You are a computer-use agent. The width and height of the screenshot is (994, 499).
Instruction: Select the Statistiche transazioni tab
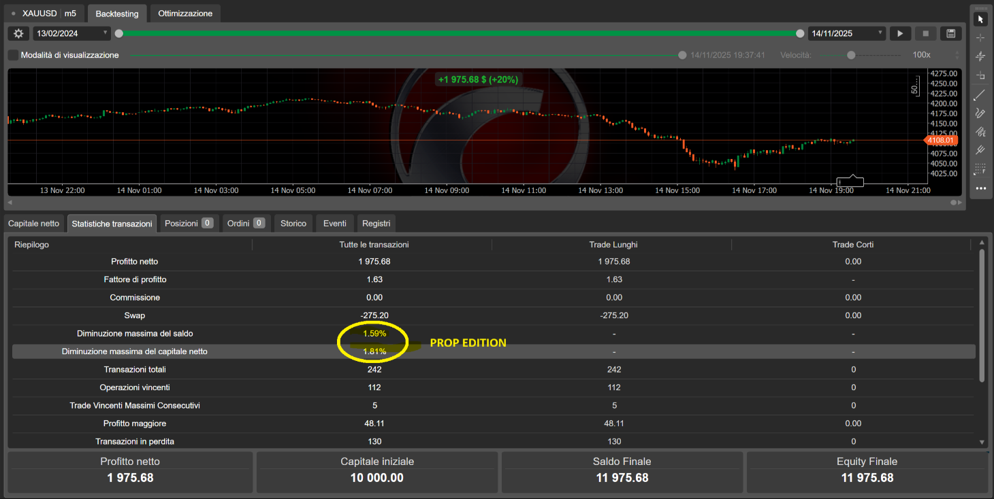112,224
